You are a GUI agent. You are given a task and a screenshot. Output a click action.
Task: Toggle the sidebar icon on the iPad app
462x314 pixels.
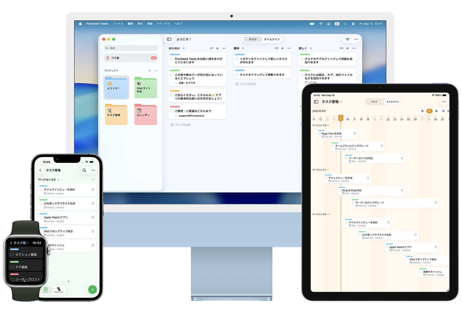click(316, 102)
